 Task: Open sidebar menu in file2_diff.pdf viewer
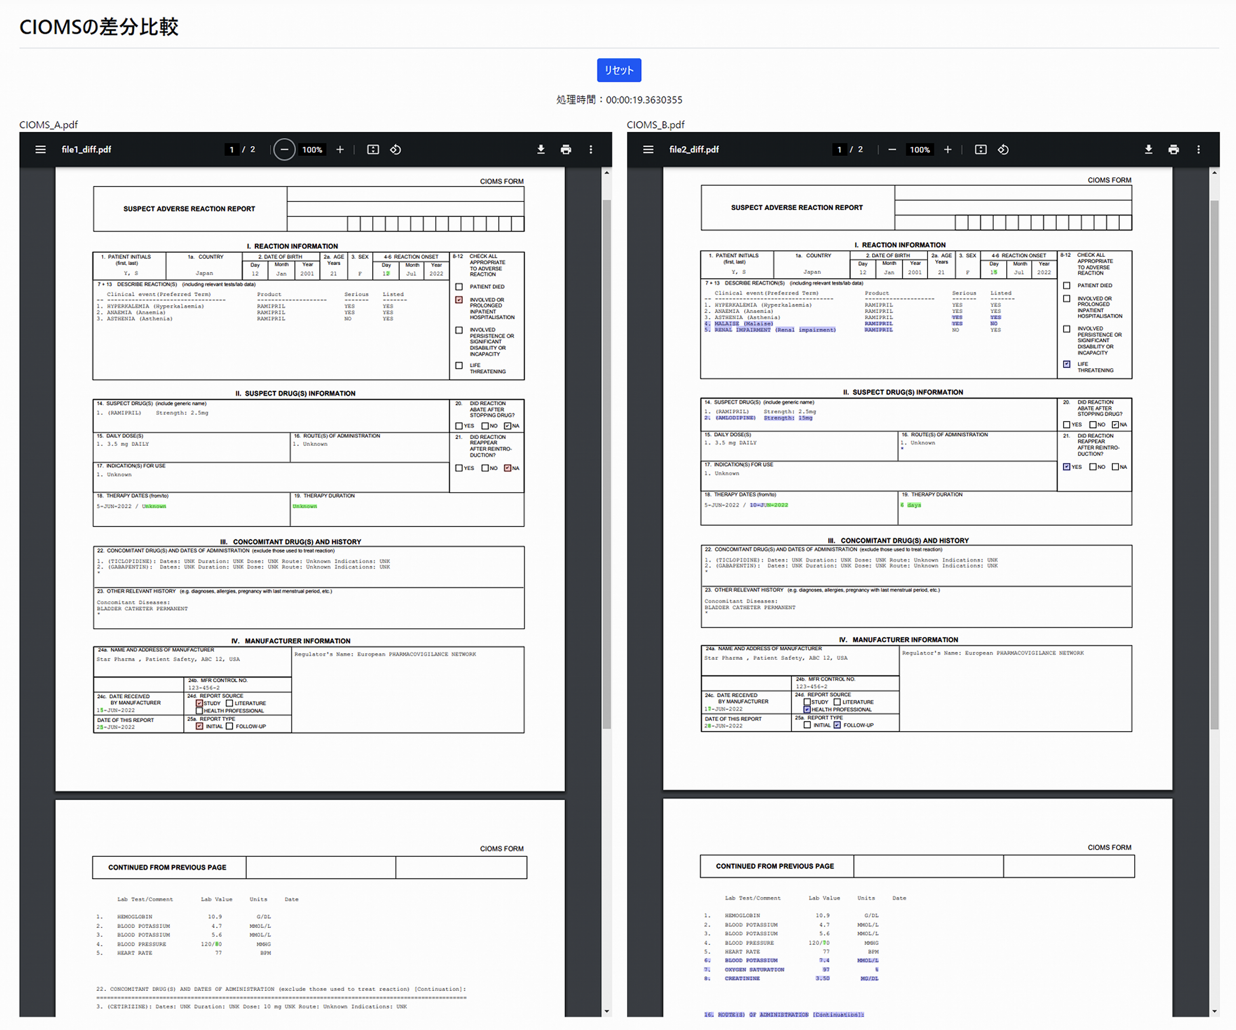pyautogui.click(x=648, y=150)
